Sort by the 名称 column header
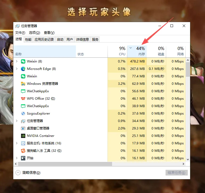 point(45,52)
